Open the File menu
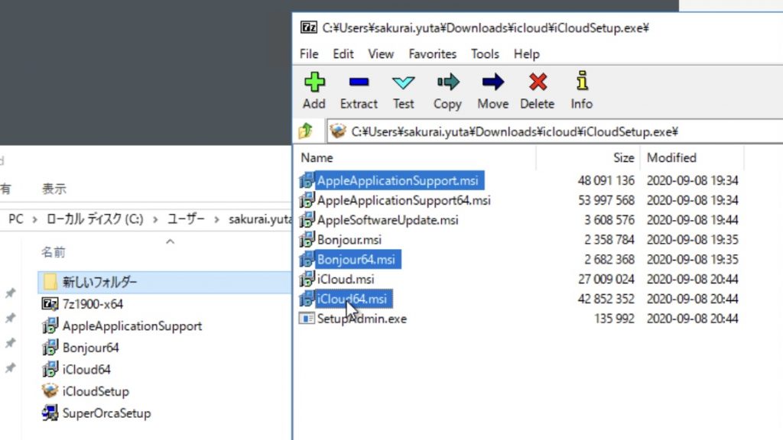The image size is (783, 440). click(309, 54)
